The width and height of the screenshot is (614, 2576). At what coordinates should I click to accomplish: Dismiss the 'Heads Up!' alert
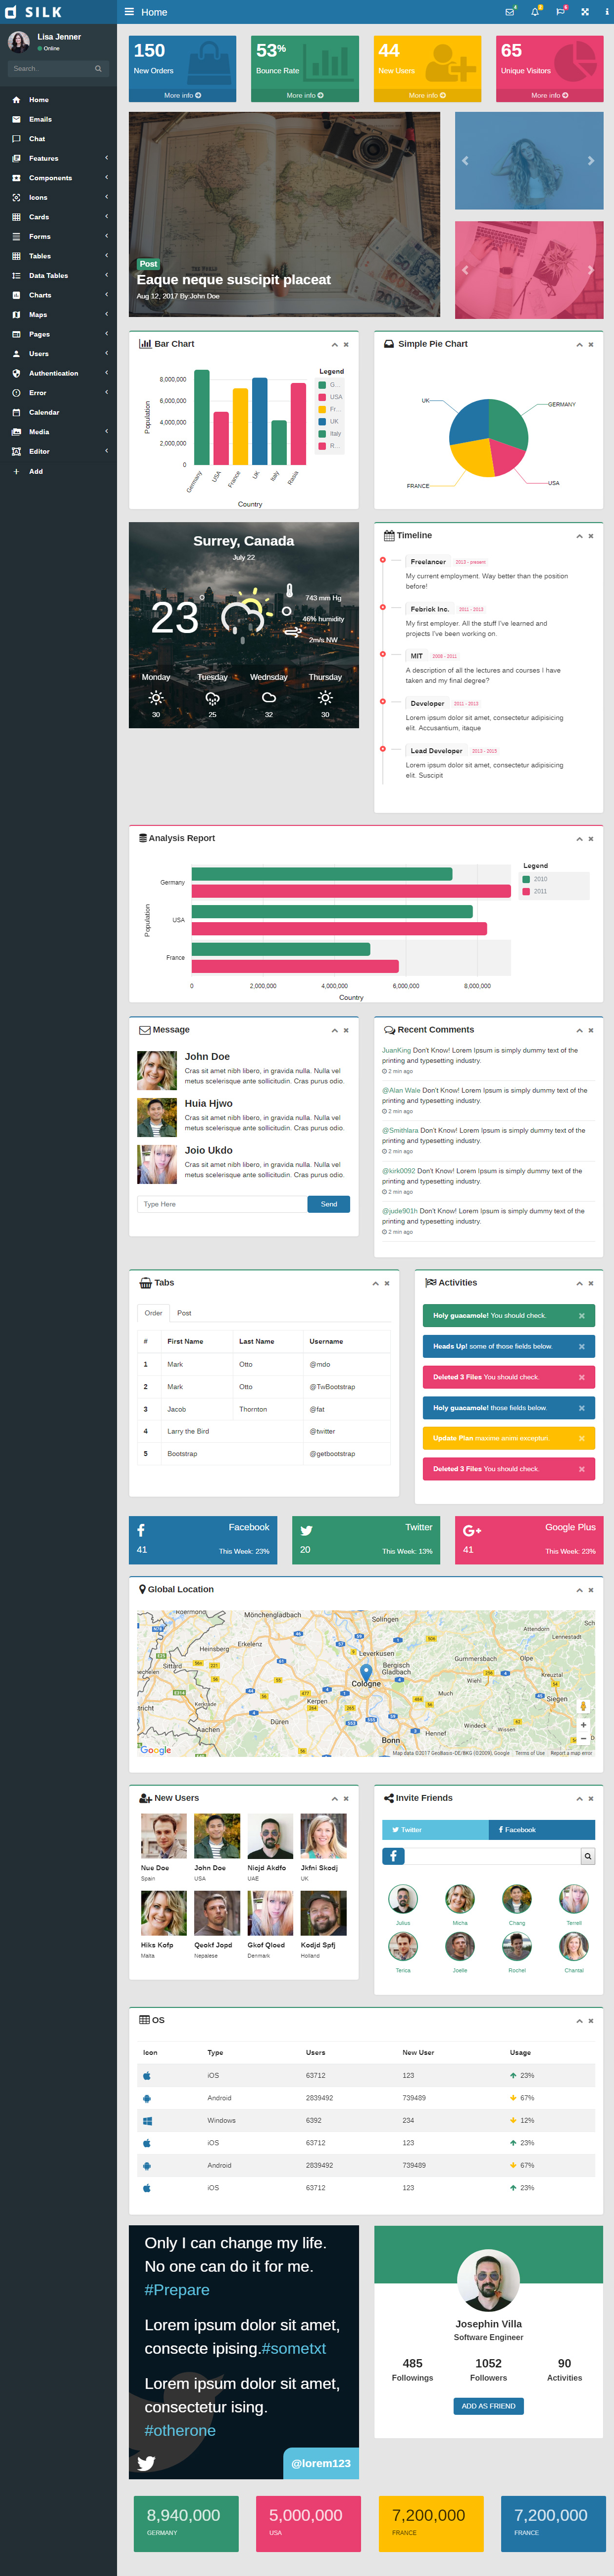coord(582,1346)
